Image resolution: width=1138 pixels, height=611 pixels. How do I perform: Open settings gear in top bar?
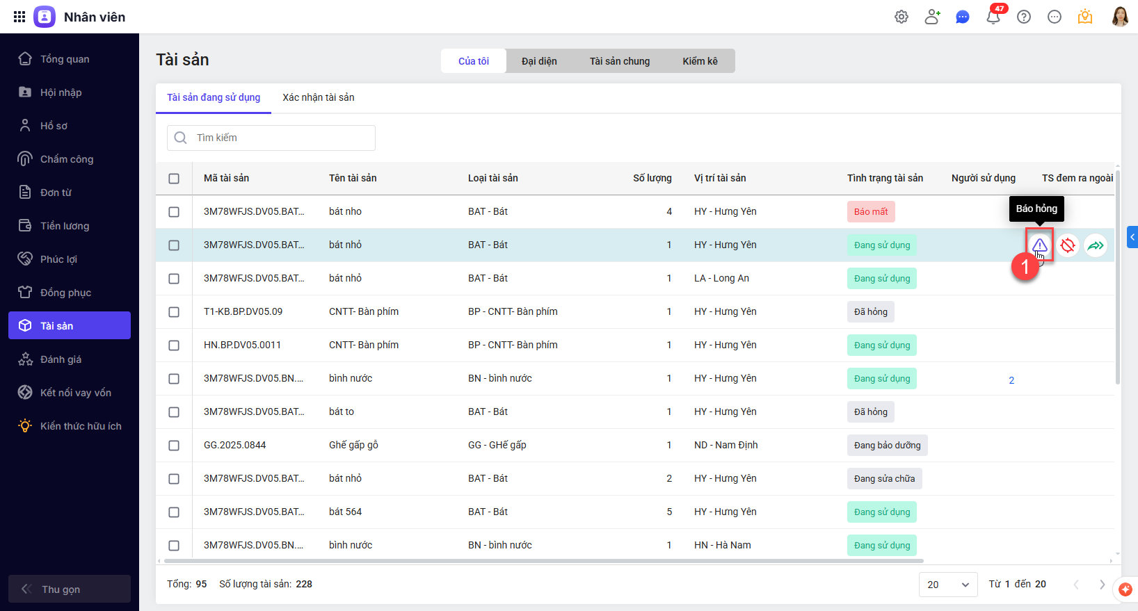point(901,17)
